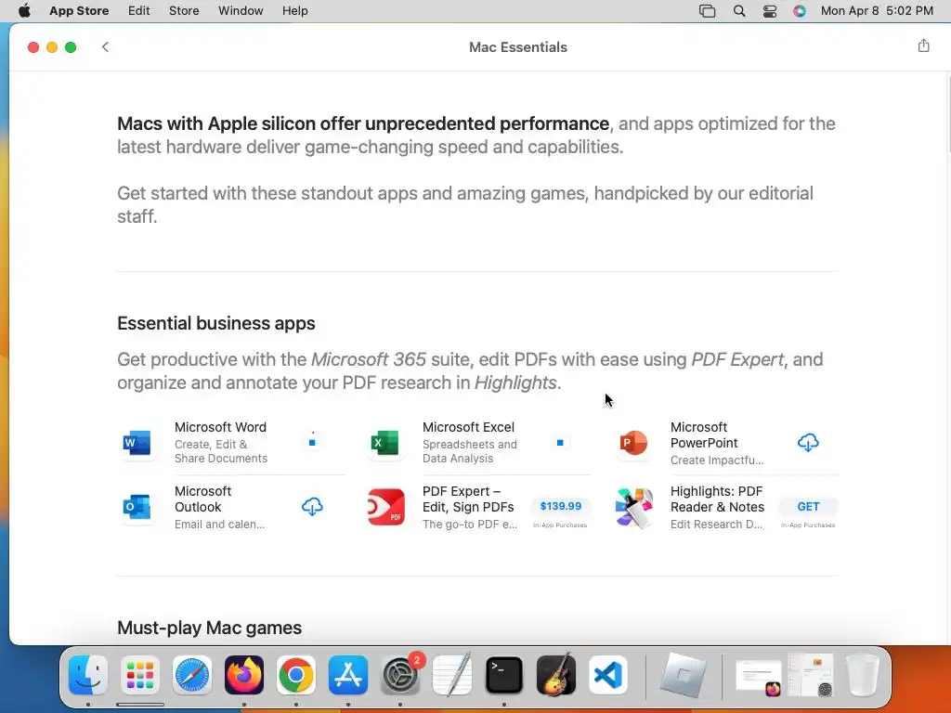Image resolution: width=951 pixels, height=713 pixels.
Task: Buy PDF Expert for $139.99
Action: 560,506
